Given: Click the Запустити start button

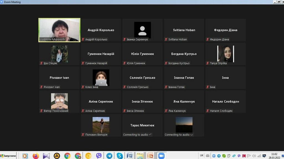Looking at the screenshot, I should tap(8, 156).
